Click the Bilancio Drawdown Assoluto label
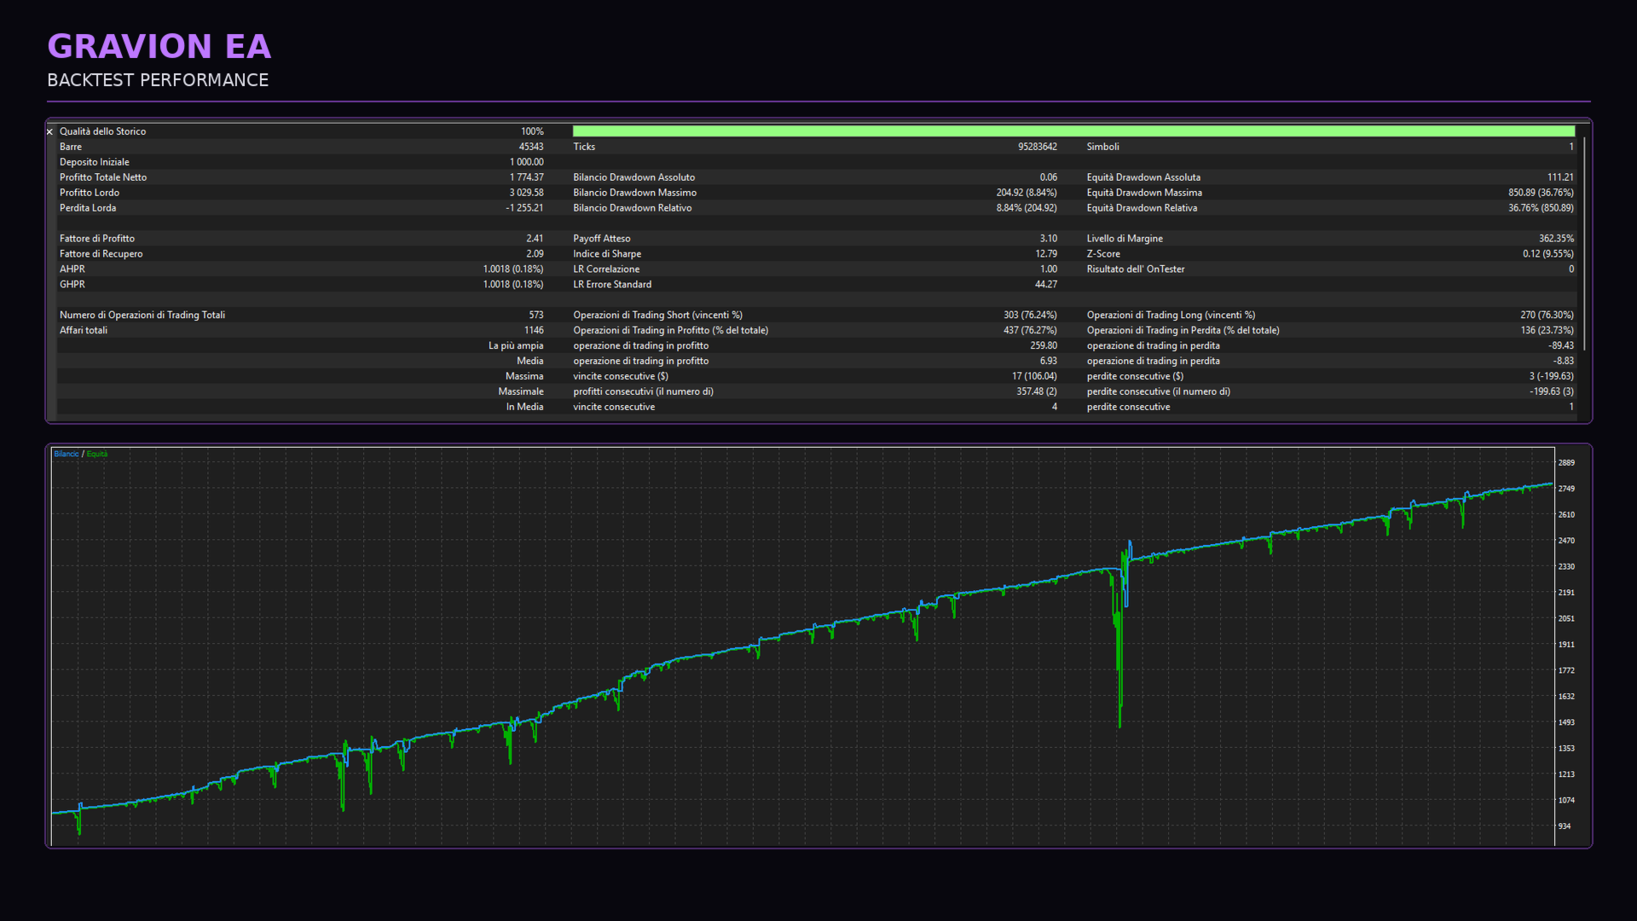Viewport: 1637px width, 921px height. pos(633,177)
